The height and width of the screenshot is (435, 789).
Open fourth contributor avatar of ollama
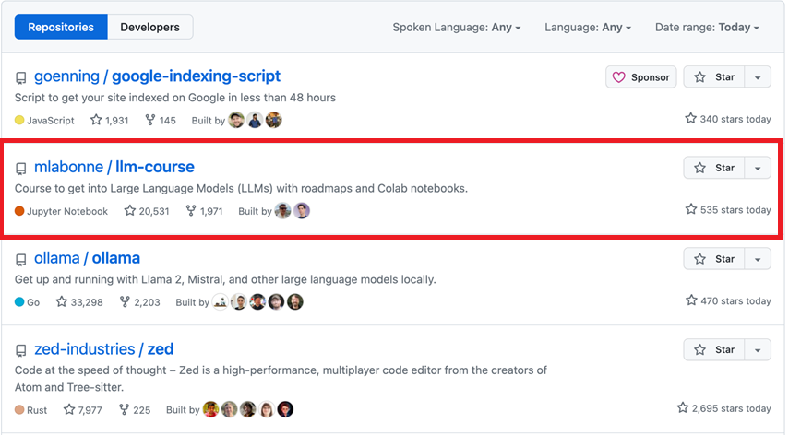[276, 302]
